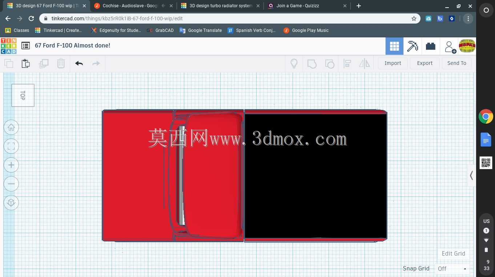The width and height of the screenshot is (495, 277).
Task: Open the Classes bookmark
Action: (x=17, y=30)
